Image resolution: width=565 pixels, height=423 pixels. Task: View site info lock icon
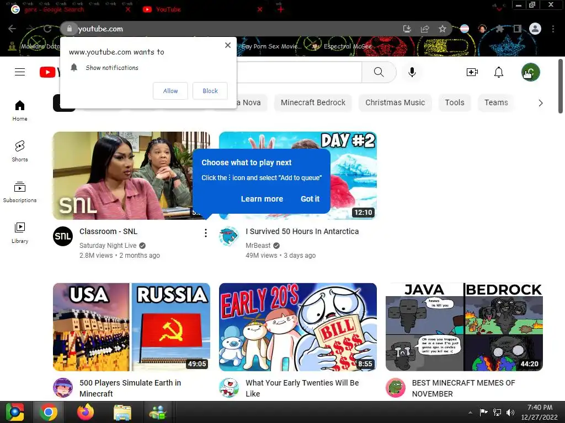[x=70, y=29]
